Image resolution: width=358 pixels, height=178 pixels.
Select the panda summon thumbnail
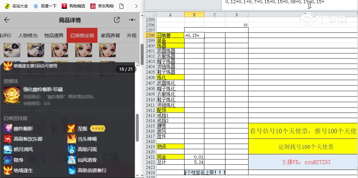[x=12, y=50]
